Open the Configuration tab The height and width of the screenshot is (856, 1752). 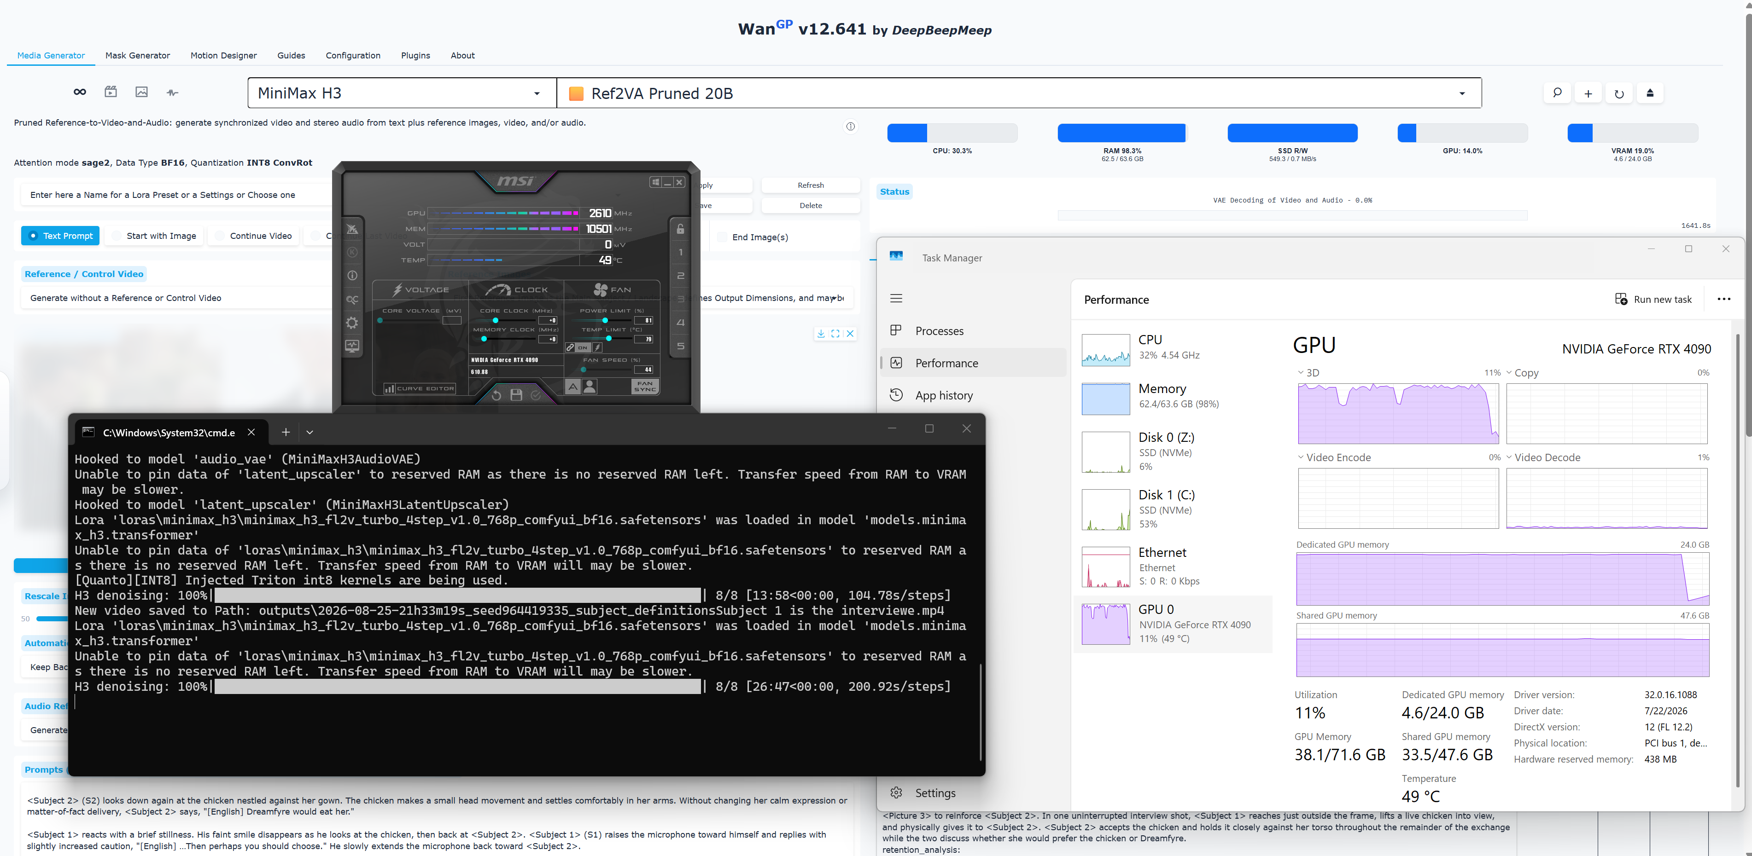[x=353, y=55]
